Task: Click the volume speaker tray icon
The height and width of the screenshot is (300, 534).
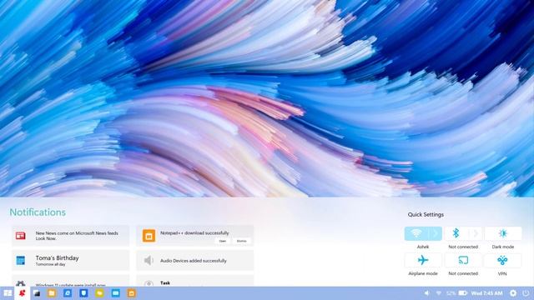Action: coord(426,293)
